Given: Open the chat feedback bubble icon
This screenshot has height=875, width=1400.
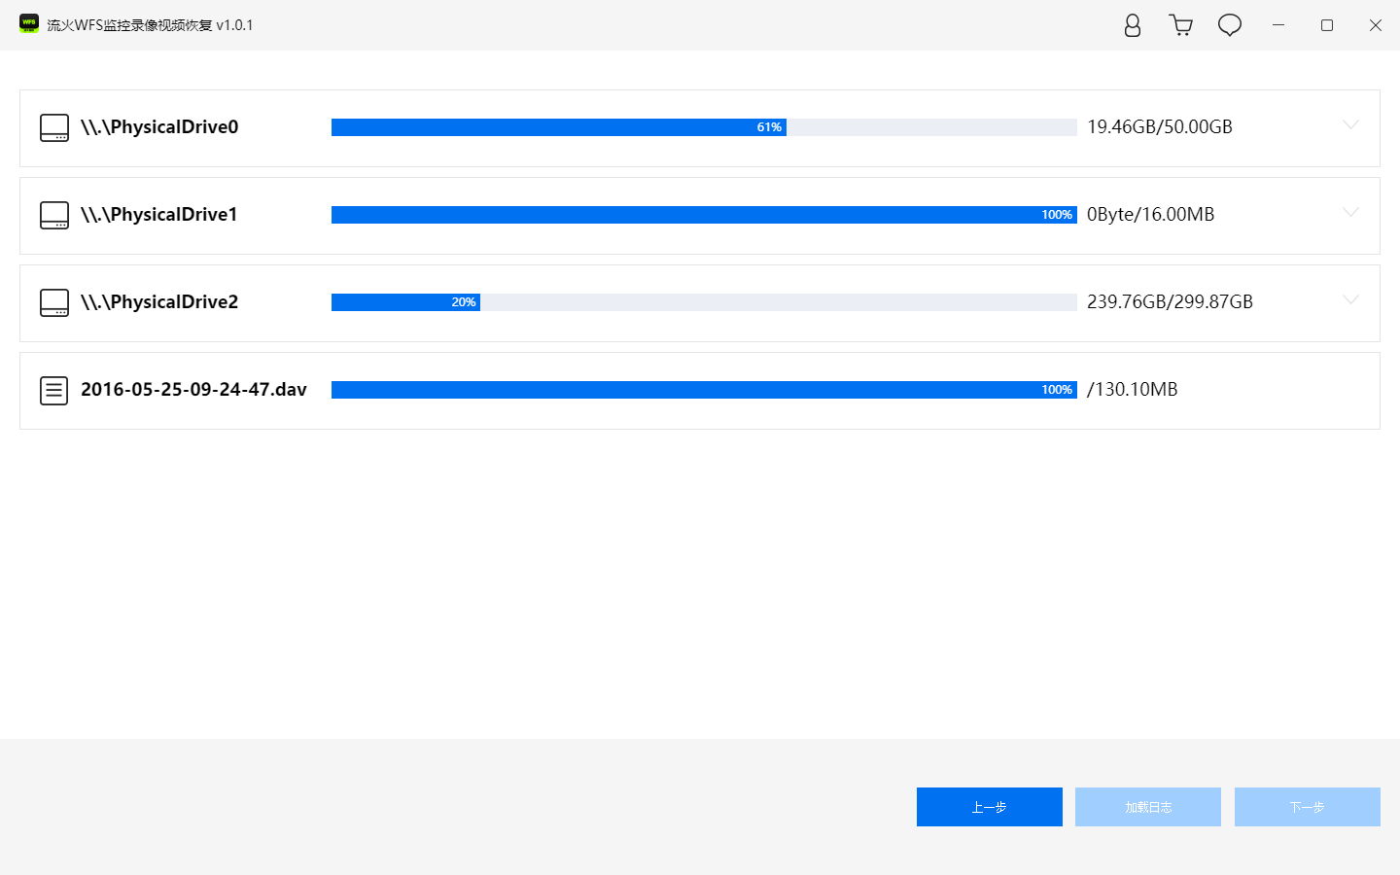Looking at the screenshot, I should [1230, 25].
